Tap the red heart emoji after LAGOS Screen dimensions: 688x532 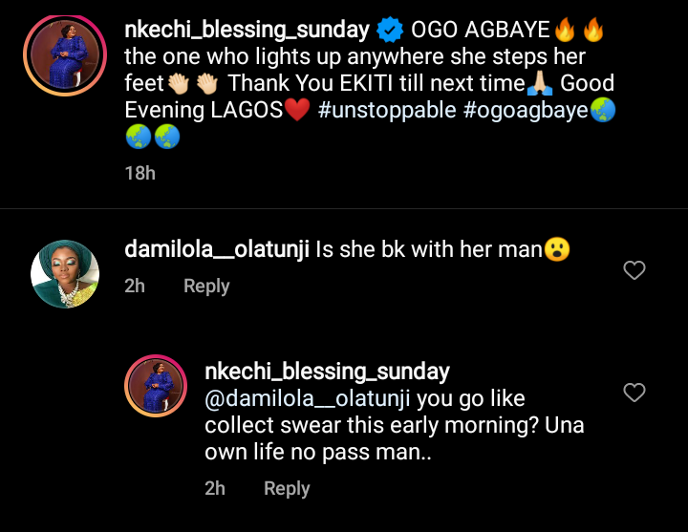(x=297, y=110)
